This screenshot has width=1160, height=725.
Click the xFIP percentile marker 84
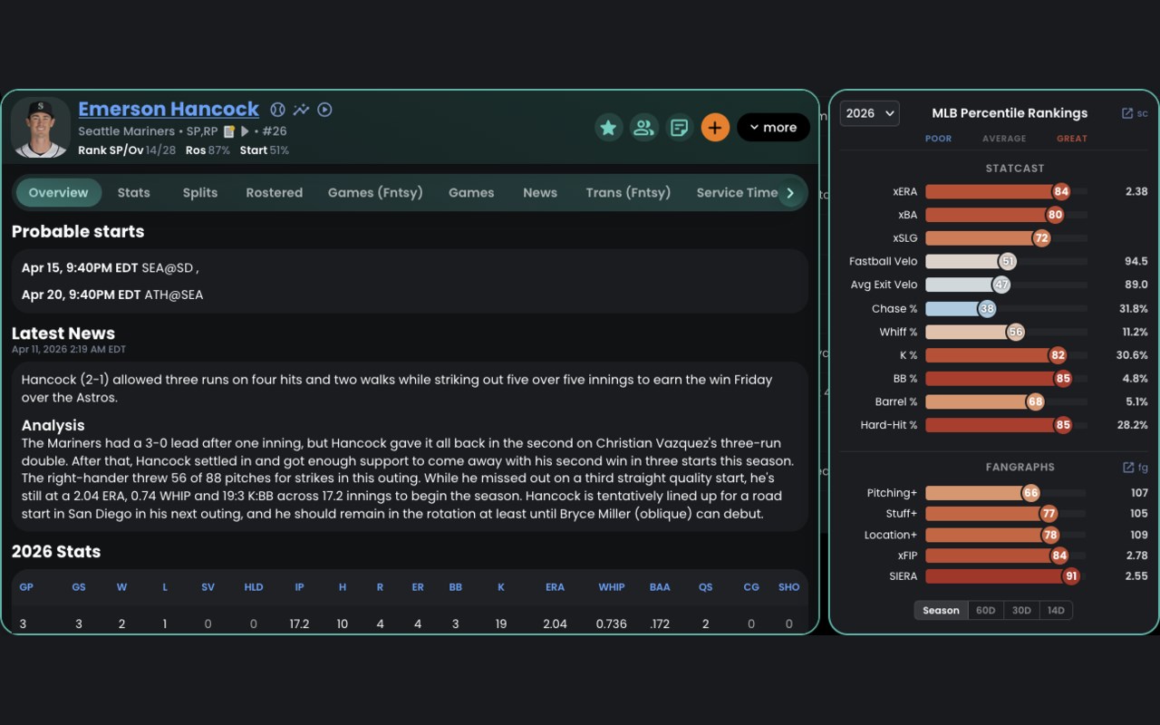coord(1059,556)
